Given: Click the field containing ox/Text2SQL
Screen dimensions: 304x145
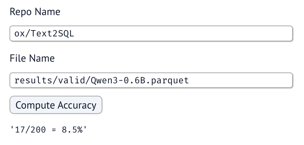Looking at the screenshot, I should coord(151,33).
